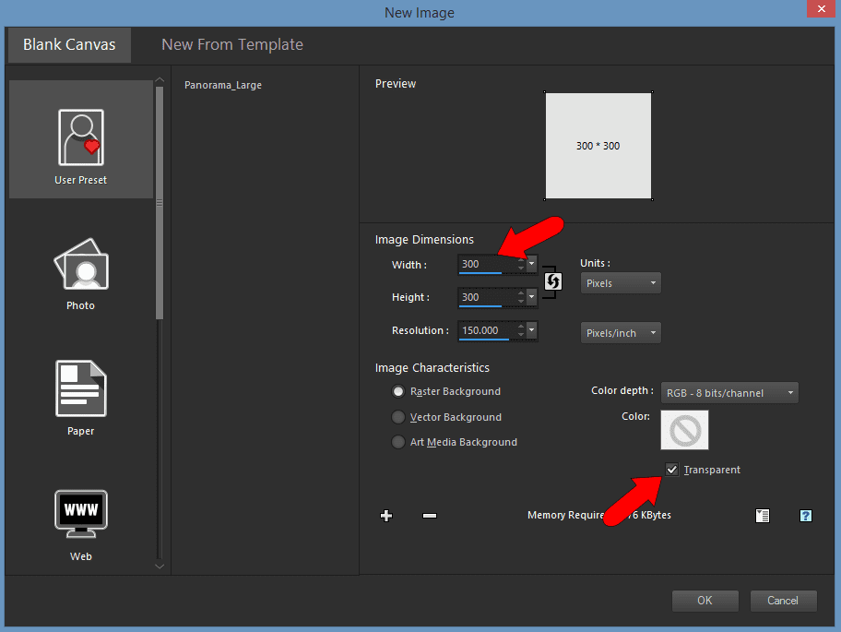Image resolution: width=841 pixels, height=632 pixels.
Task: Open the Units dropdown showing Pixels
Action: click(x=620, y=282)
